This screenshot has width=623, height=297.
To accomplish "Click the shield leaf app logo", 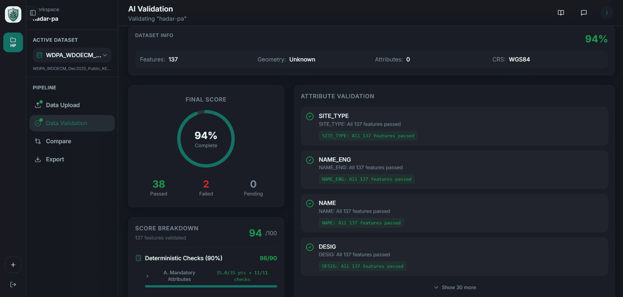I will coord(13,14).
